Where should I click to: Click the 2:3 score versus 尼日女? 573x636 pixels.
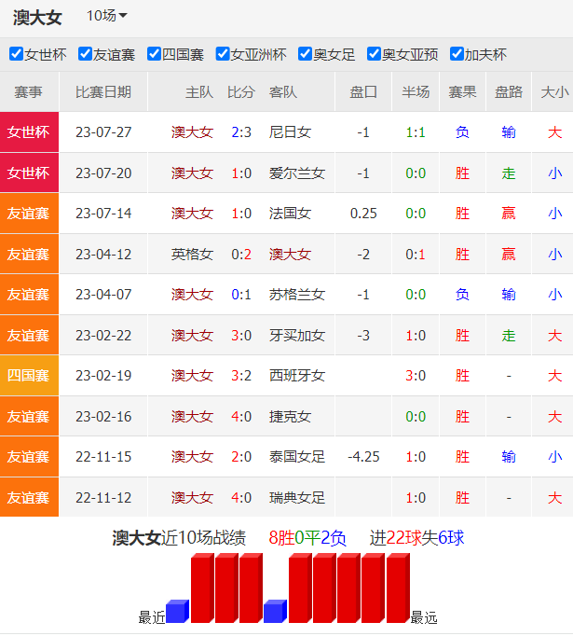click(x=241, y=132)
